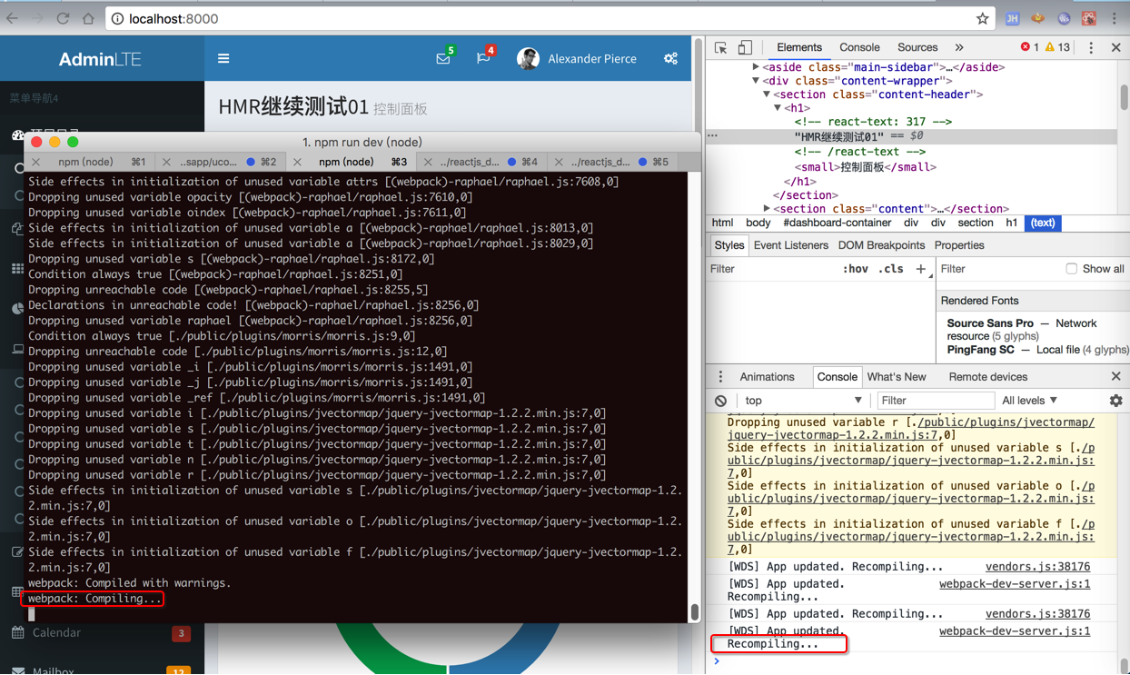Collapse the div content-wrapper node
The height and width of the screenshot is (675, 1130).
[756, 81]
